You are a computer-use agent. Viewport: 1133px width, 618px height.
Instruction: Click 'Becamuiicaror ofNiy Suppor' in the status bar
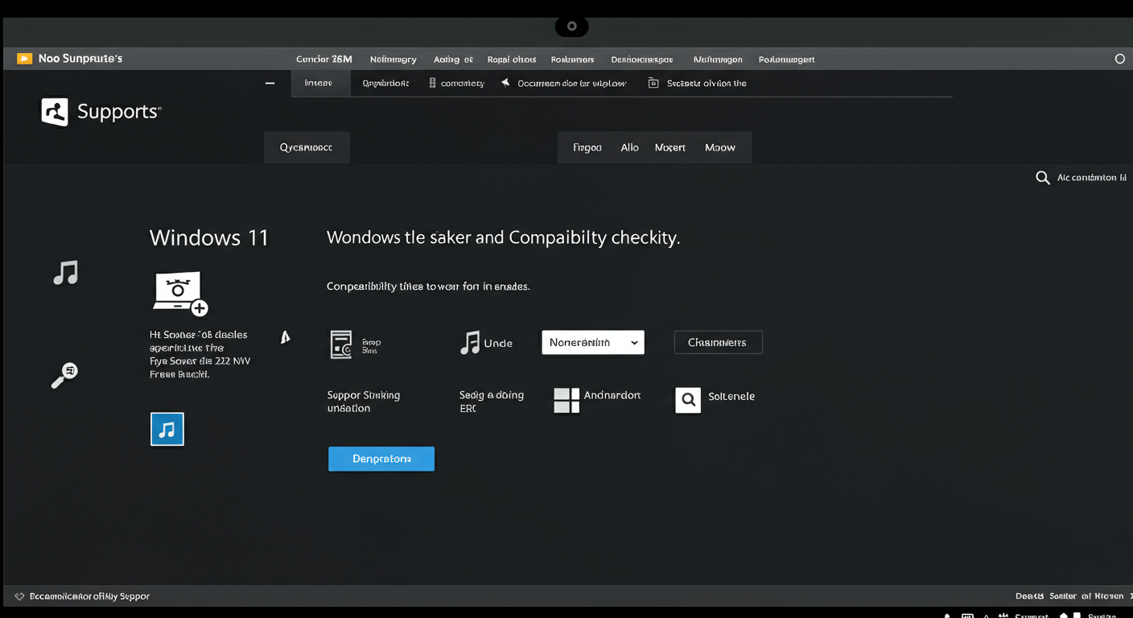(89, 596)
